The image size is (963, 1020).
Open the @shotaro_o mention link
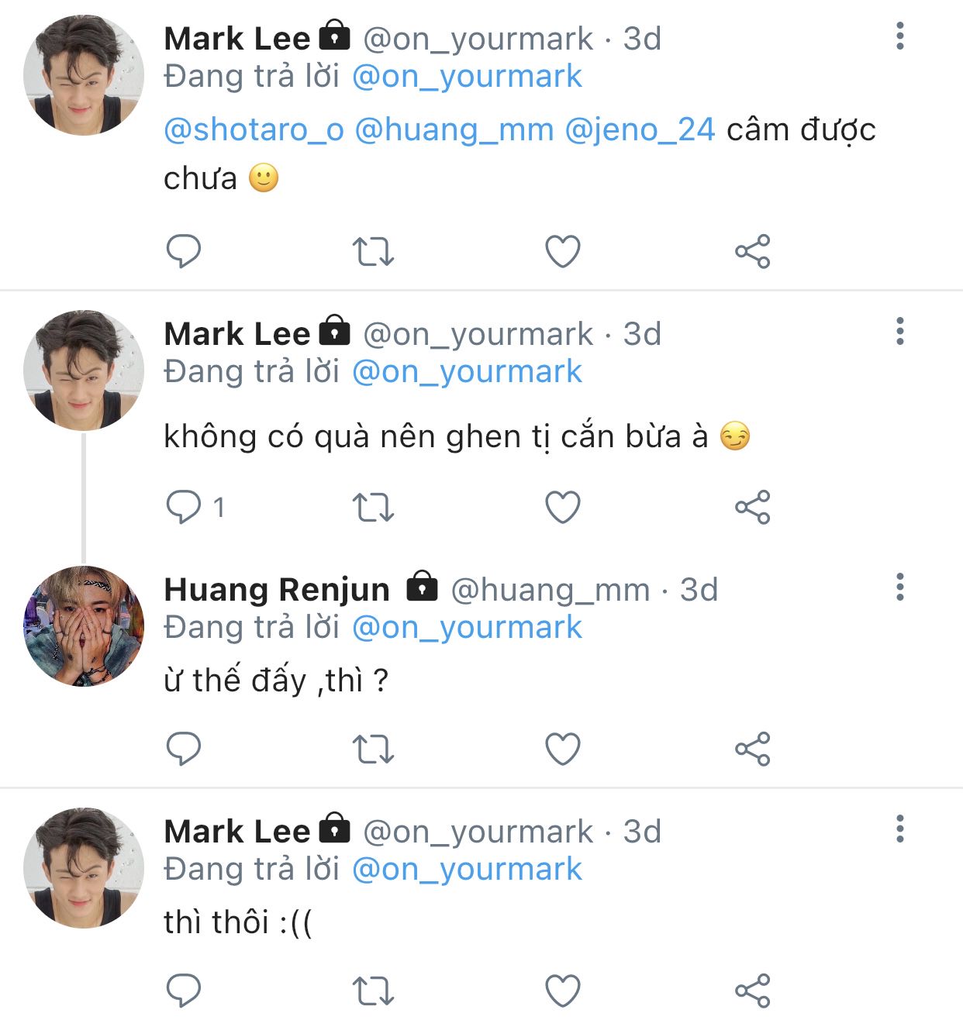coord(254,129)
